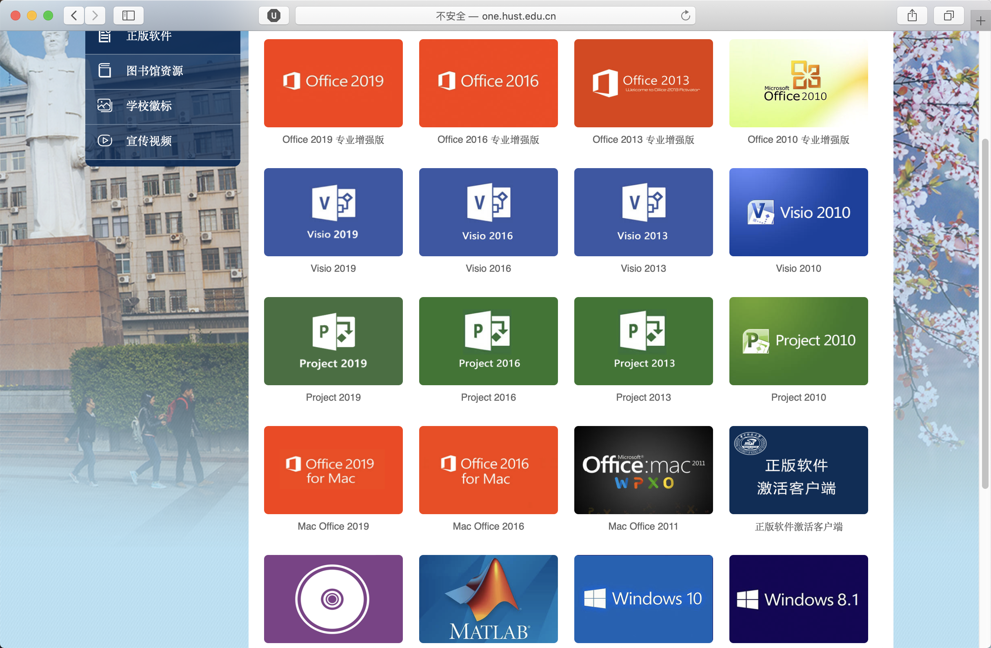The image size is (991, 648).
Task: Open the Visio 2016 tile image
Action: click(488, 212)
